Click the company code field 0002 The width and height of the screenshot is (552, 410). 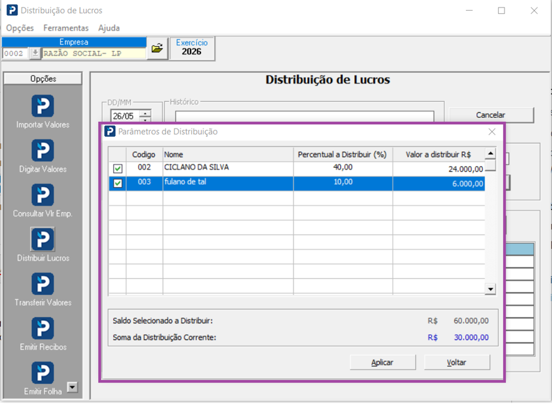(x=15, y=54)
